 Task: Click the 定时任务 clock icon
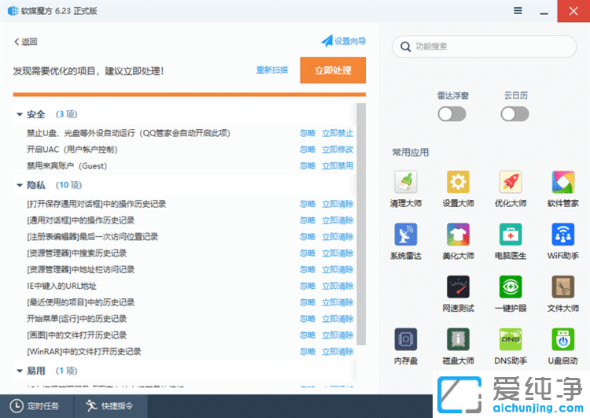[17, 406]
